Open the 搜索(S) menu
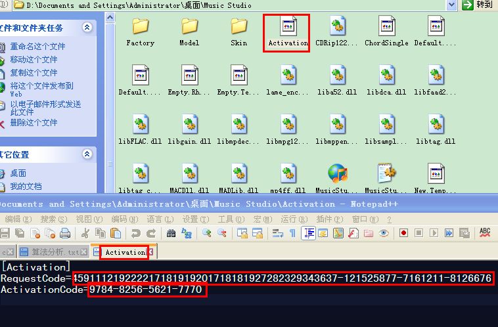 point(54,219)
